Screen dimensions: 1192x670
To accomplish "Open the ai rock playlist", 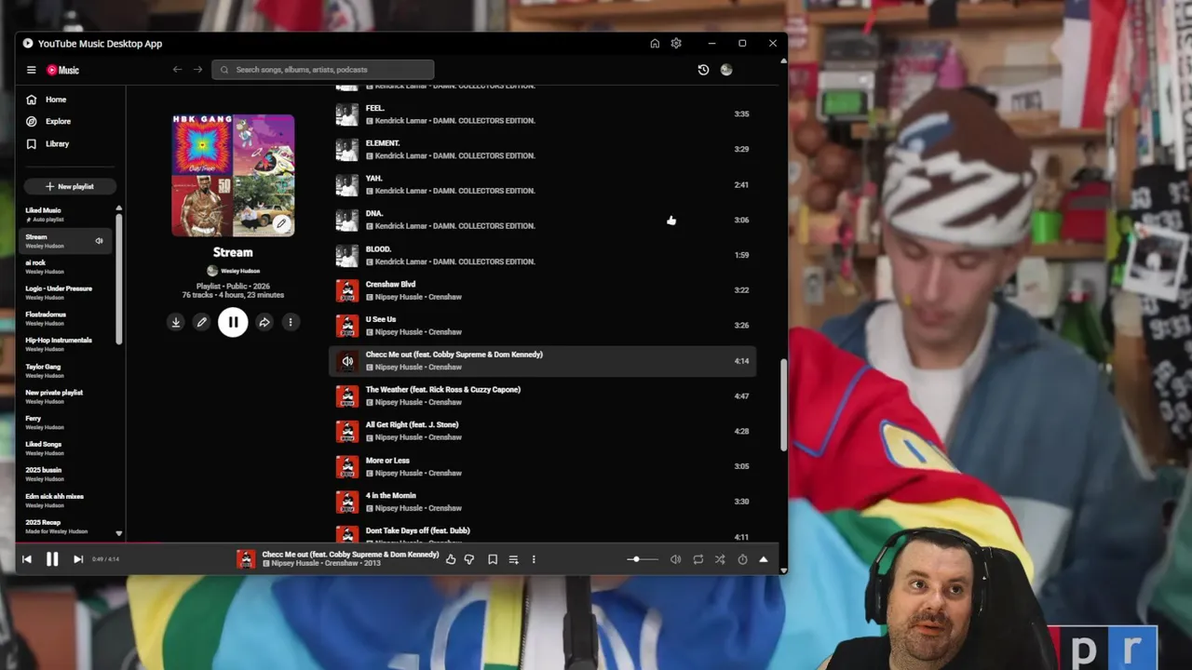I will [66, 266].
